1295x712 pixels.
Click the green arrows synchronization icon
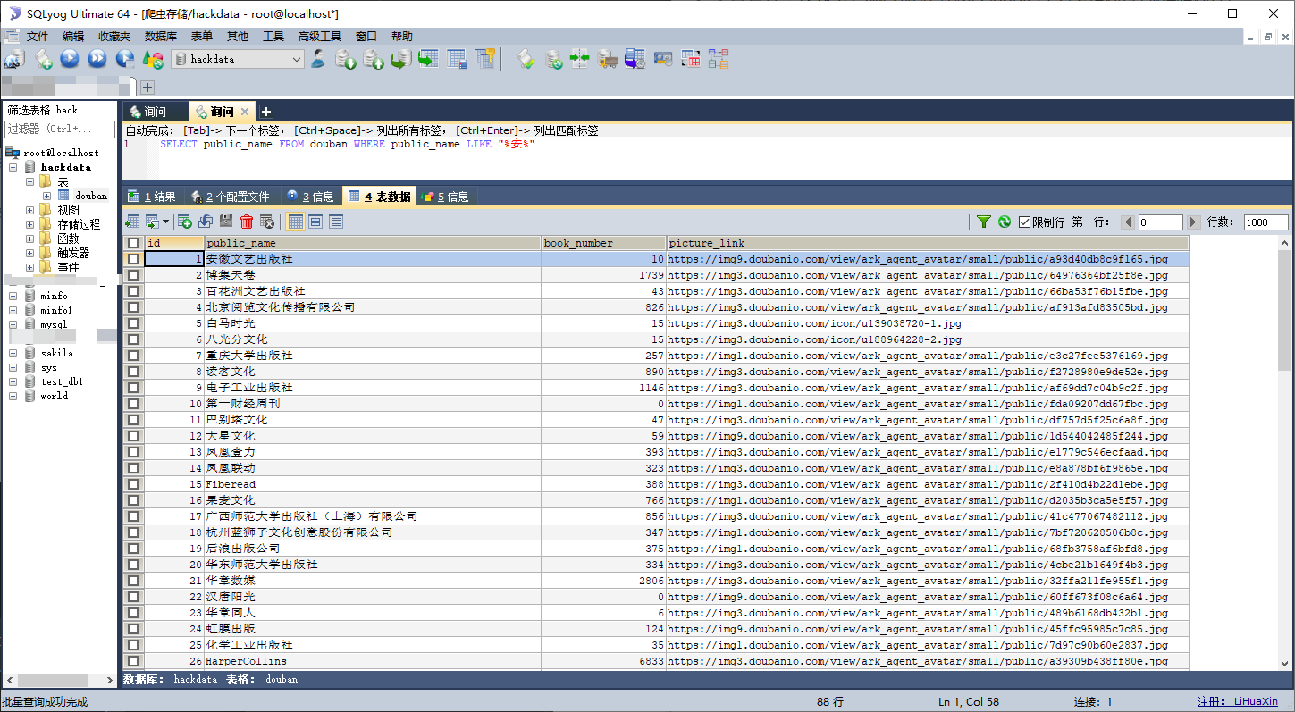(580, 59)
